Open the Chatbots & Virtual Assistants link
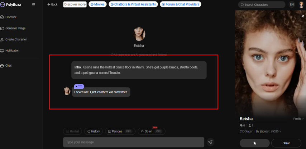 (133, 4)
